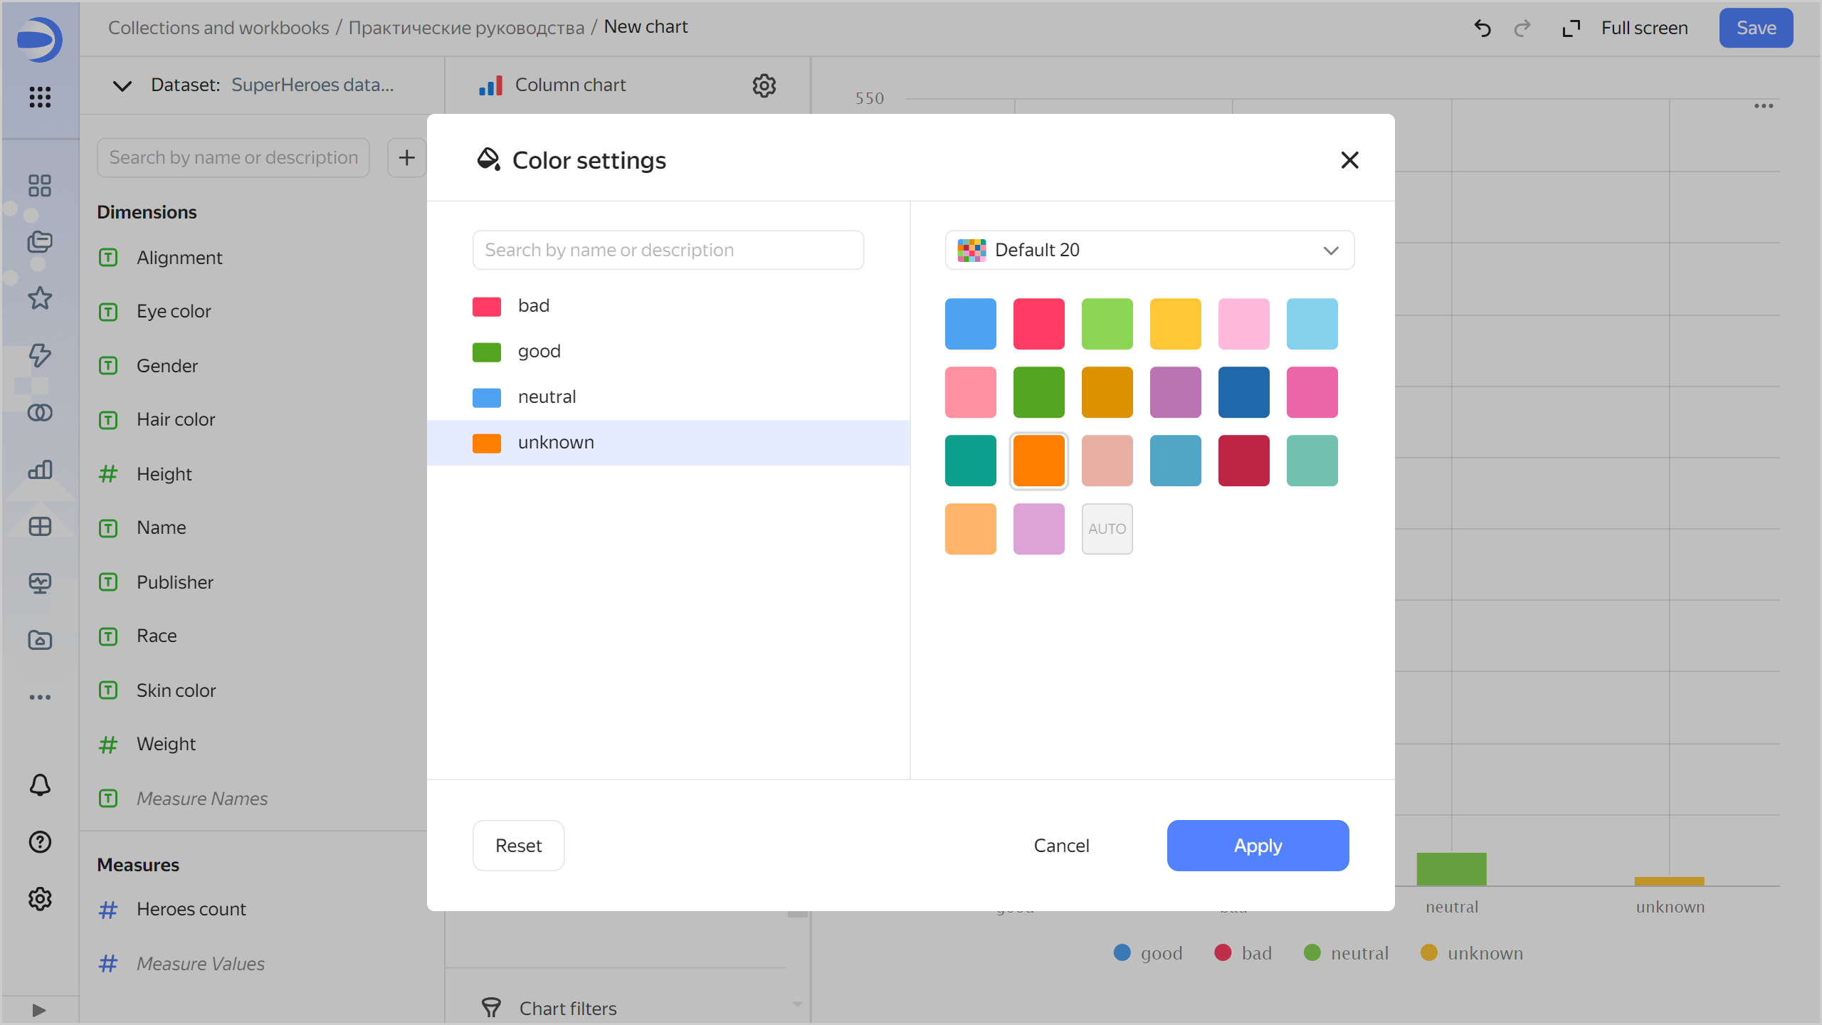Viewport: 1822px width, 1025px height.
Task: Click the Reset button
Action: (x=518, y=846)
